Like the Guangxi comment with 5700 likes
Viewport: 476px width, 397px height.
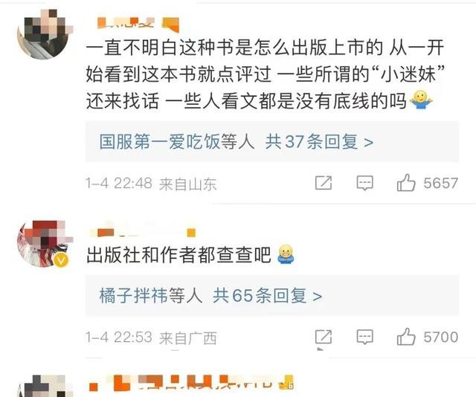406,337
